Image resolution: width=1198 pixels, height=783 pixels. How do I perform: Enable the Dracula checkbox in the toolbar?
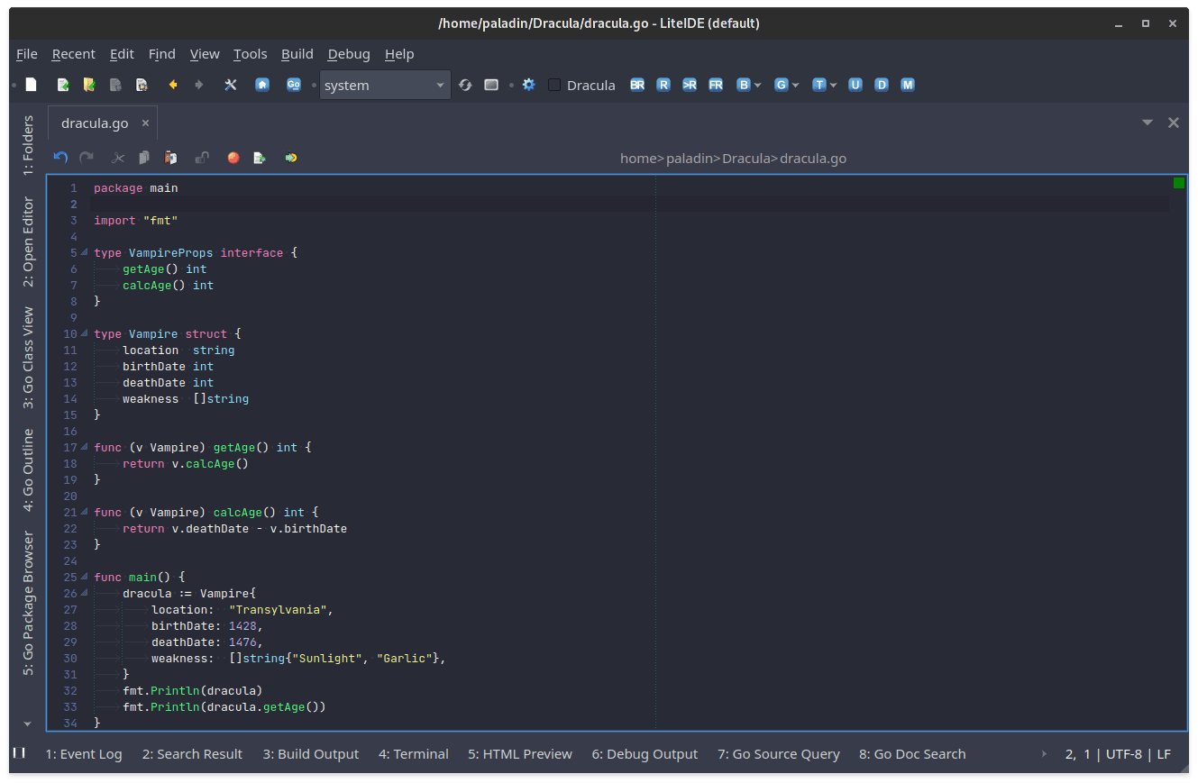coord(553,85)
